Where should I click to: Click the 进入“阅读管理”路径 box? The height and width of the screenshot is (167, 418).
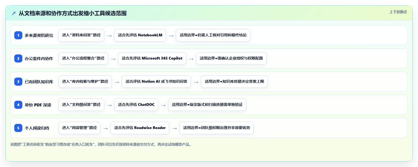point(79,128)
